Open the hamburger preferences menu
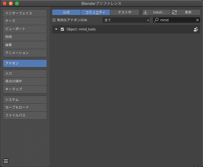Viewport: 203px width, 167px height. tap(6, 161)
